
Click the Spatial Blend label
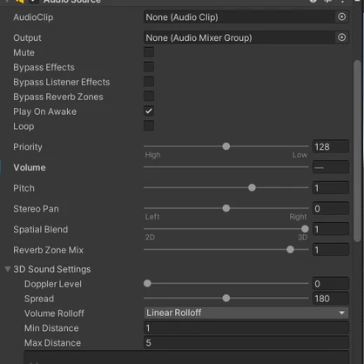tap(41, 229)
